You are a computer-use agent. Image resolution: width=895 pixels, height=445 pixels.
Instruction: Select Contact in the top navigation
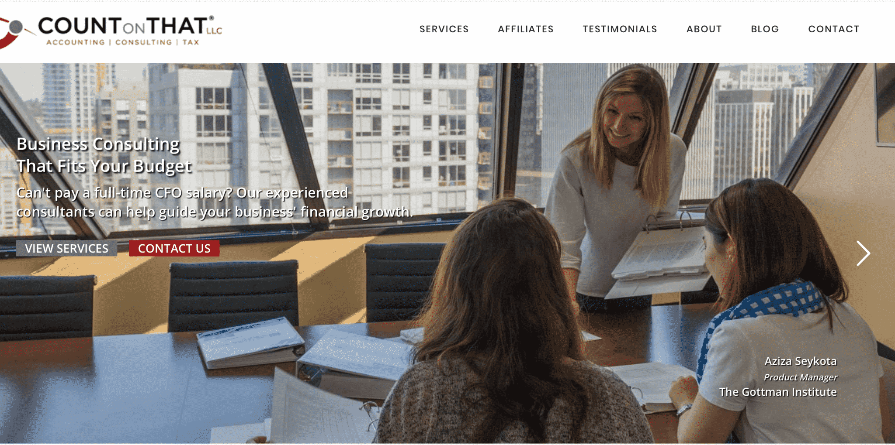pyautogui.click(x=834, y=29)
